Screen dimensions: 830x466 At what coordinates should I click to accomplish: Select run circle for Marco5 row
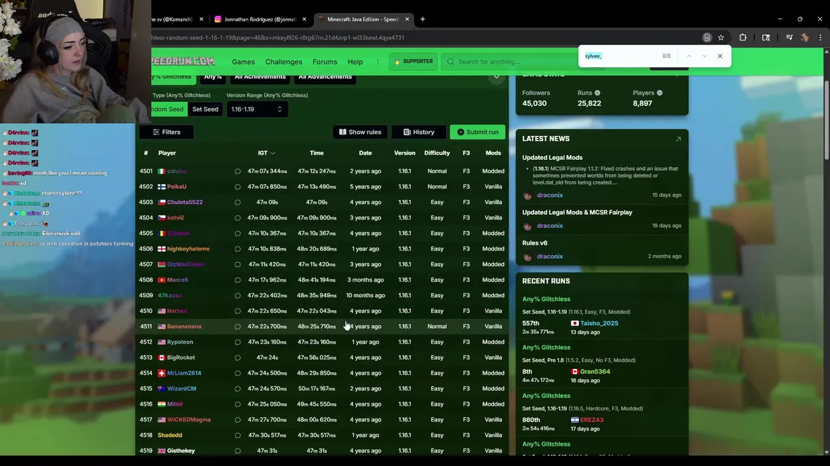pos(237,280)
